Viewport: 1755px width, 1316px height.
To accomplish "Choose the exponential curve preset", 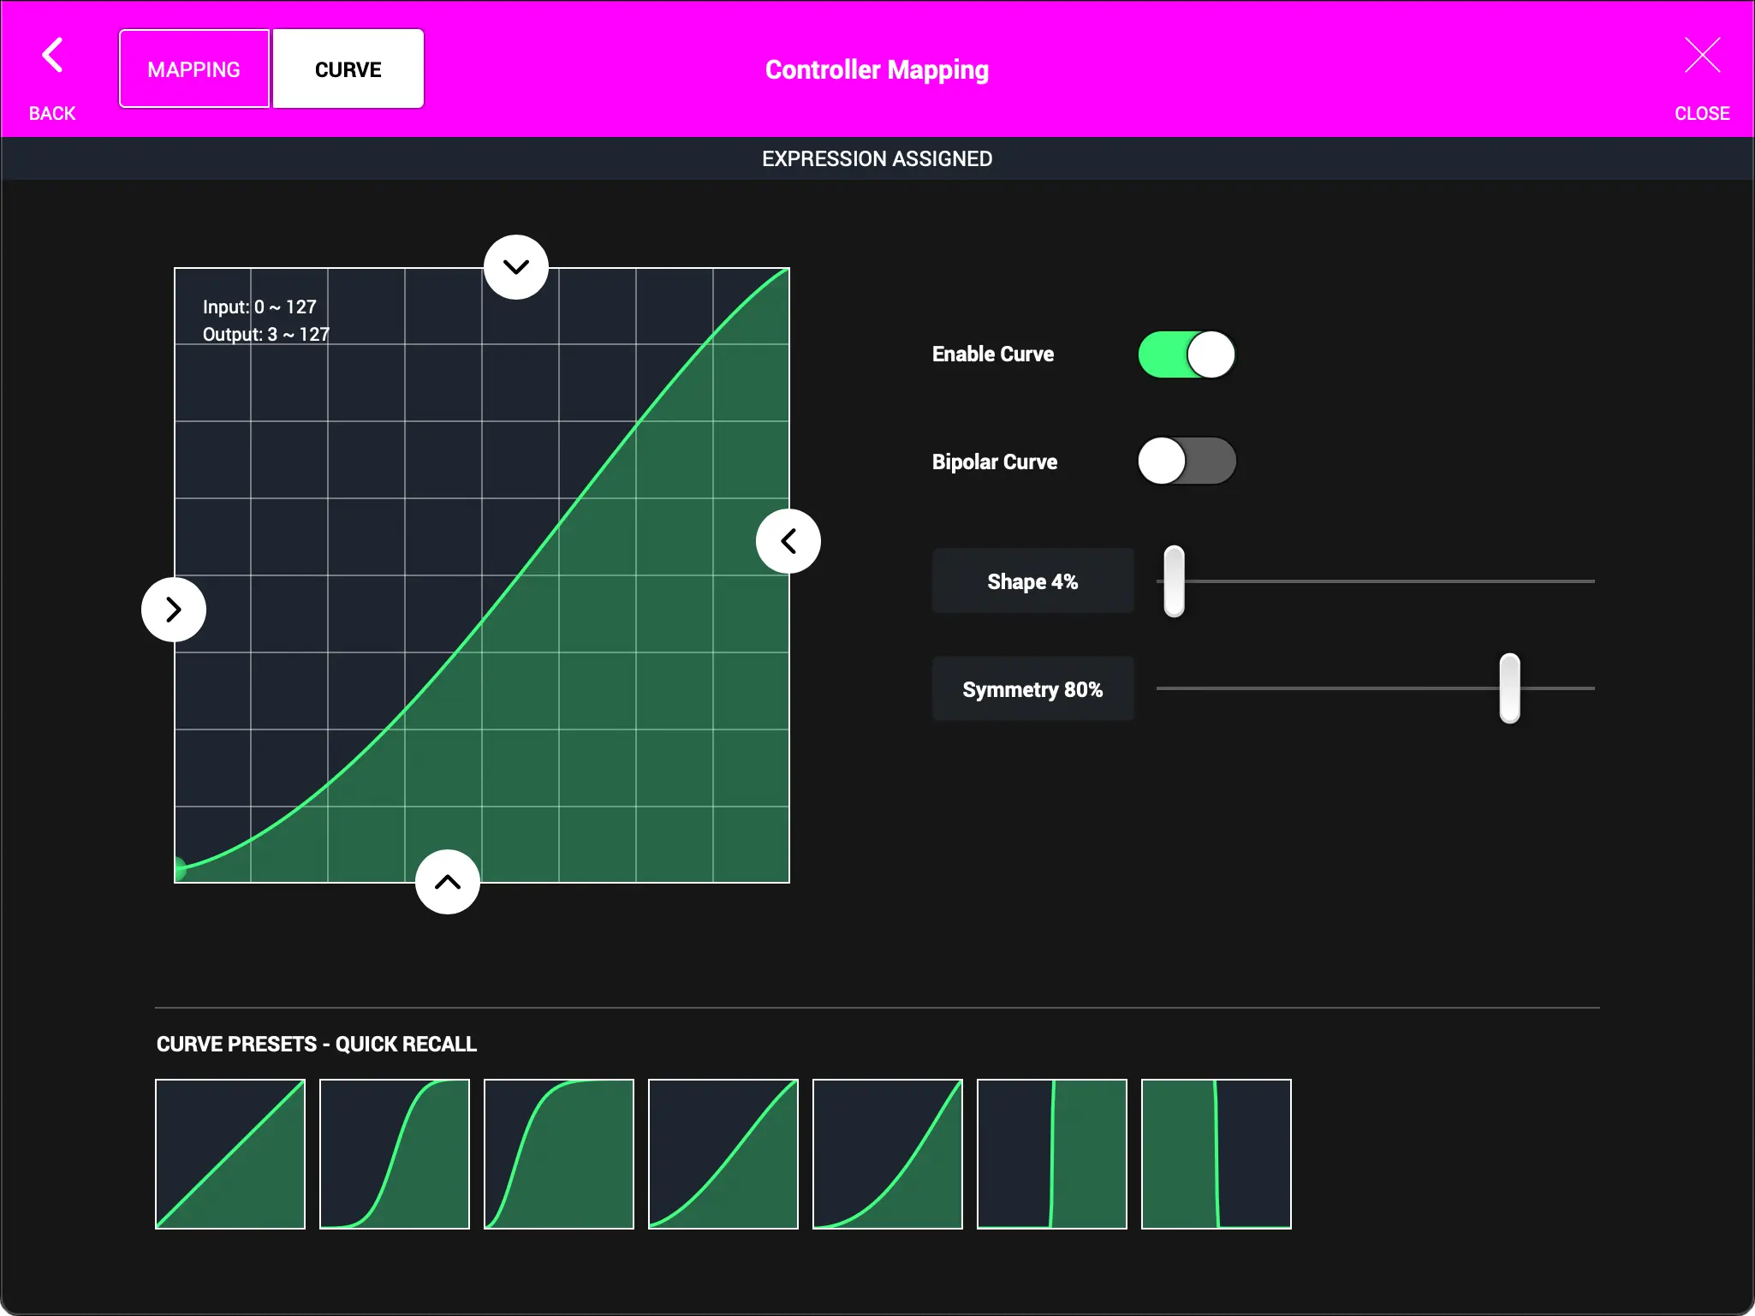I will (722, 1154).
